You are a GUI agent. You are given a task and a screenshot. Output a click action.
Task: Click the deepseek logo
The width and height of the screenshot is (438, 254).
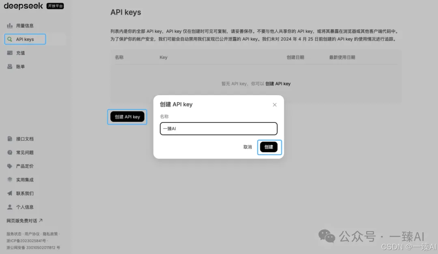tap(24, 6)
